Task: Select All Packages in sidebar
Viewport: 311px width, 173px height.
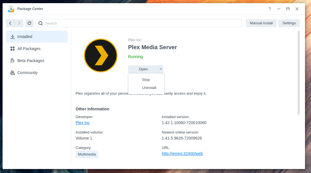Action: [37, 49]
